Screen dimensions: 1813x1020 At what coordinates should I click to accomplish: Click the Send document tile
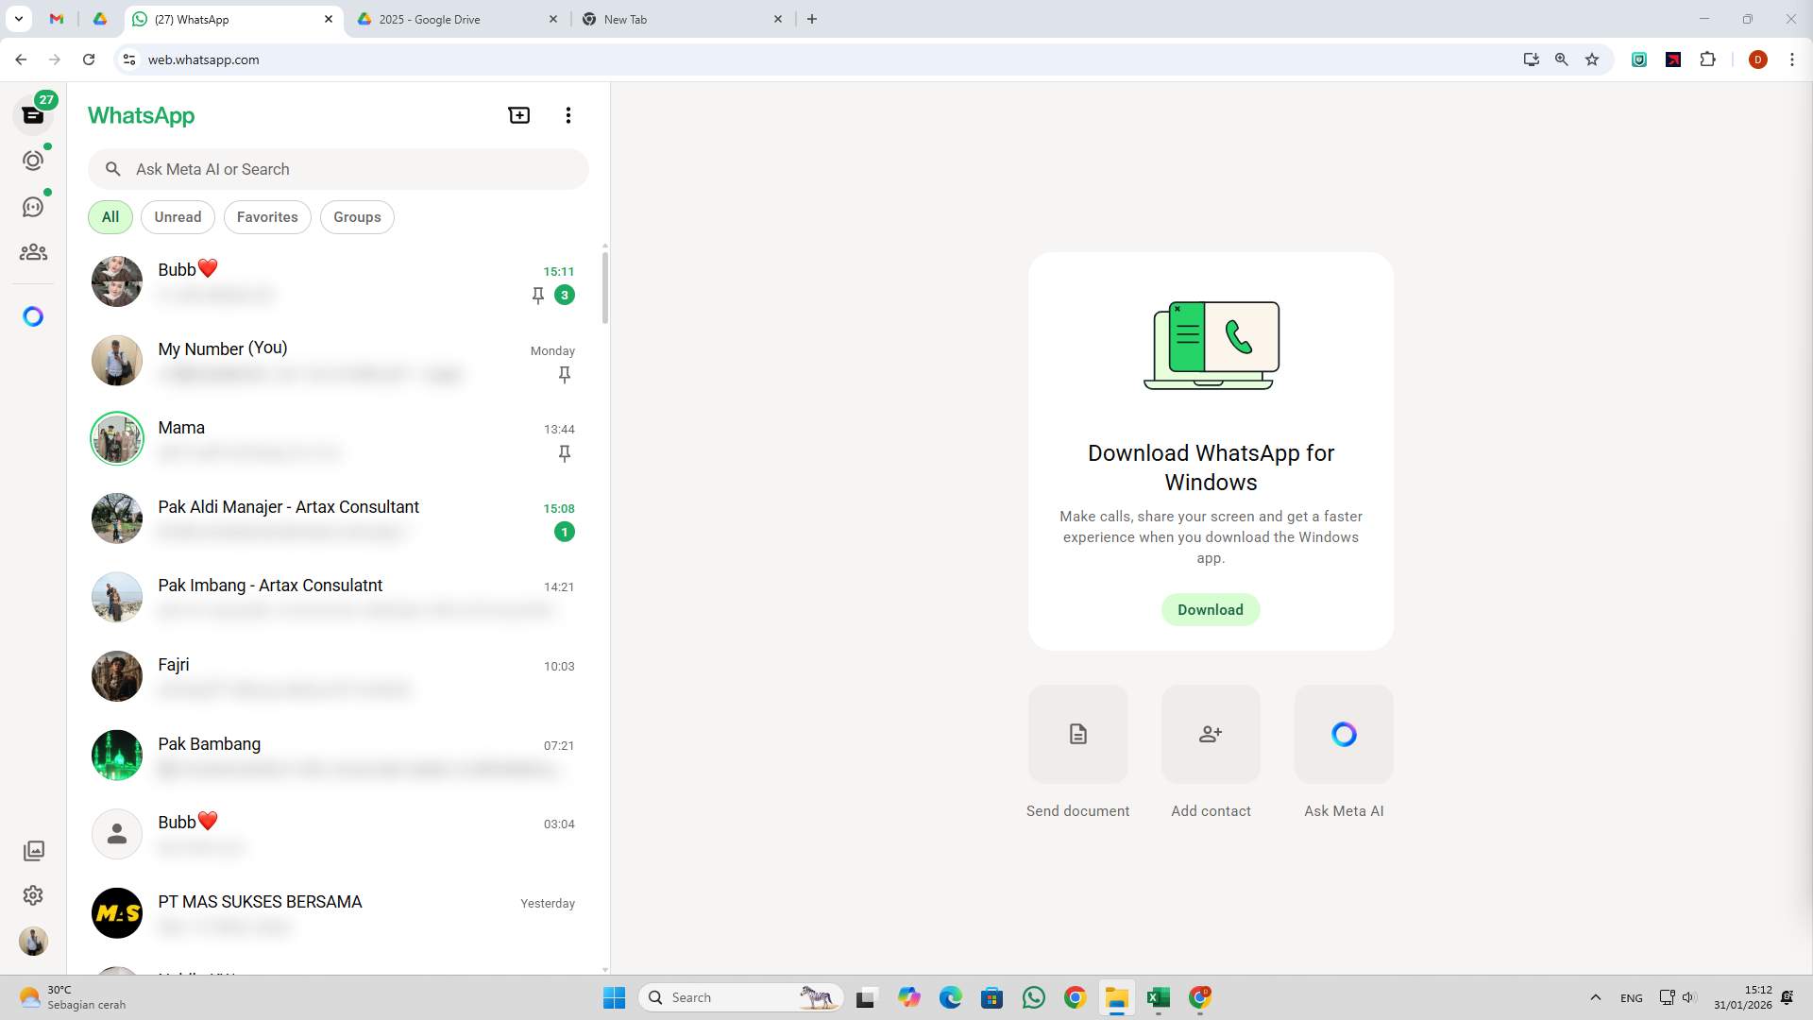[1077, 734]
